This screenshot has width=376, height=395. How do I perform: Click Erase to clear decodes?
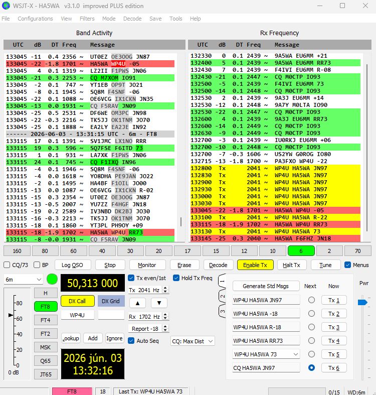(184, 265)
